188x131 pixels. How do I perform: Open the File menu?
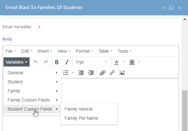click(x=11, y=51)
